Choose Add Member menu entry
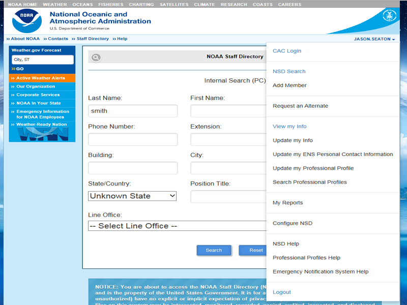Image resolution: width=407 pixels, height=305 pixels. click(x=289, y=85)
